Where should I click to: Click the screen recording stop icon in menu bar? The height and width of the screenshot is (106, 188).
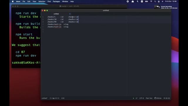click(x=128, y=1)
